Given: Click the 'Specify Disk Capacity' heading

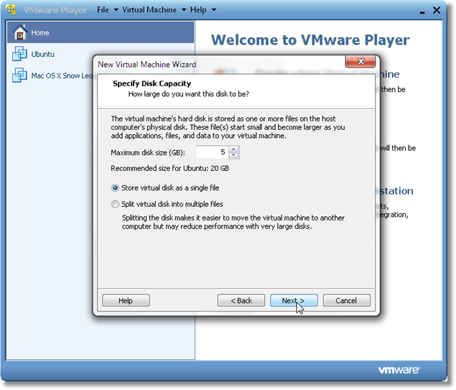Looking at the screenshot, I should [x=152, y=83].
